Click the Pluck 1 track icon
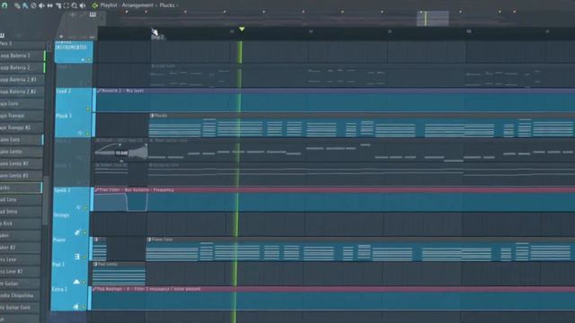The image size is (575, 323). click(80, 133)
